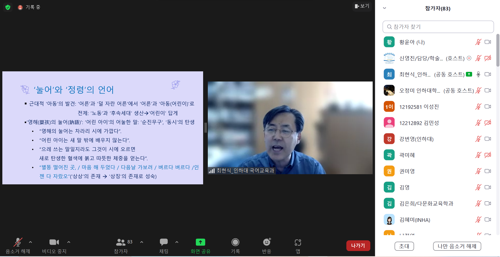Viewport: 500px width, 257px height.
Task: Click the red 나가기 leave button
Action: (x=358, y=246)
